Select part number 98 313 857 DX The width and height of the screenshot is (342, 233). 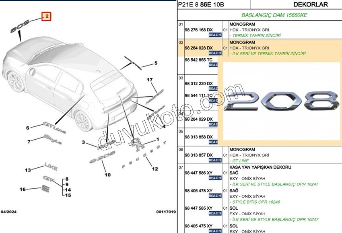(199, 155)
